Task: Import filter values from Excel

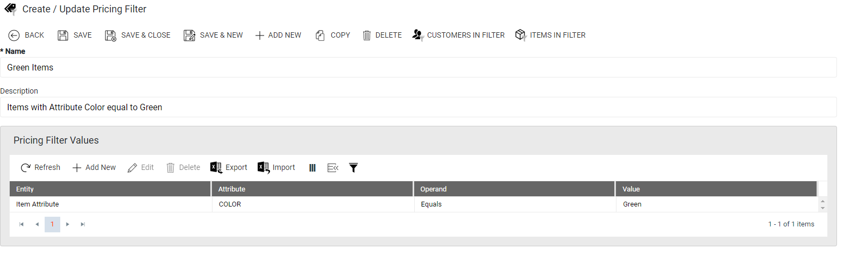Action: click(x=276, y=167)
